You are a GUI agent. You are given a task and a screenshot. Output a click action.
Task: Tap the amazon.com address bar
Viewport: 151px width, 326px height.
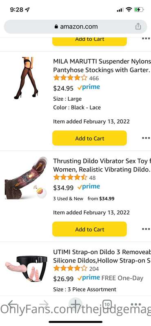coord(75,26)
